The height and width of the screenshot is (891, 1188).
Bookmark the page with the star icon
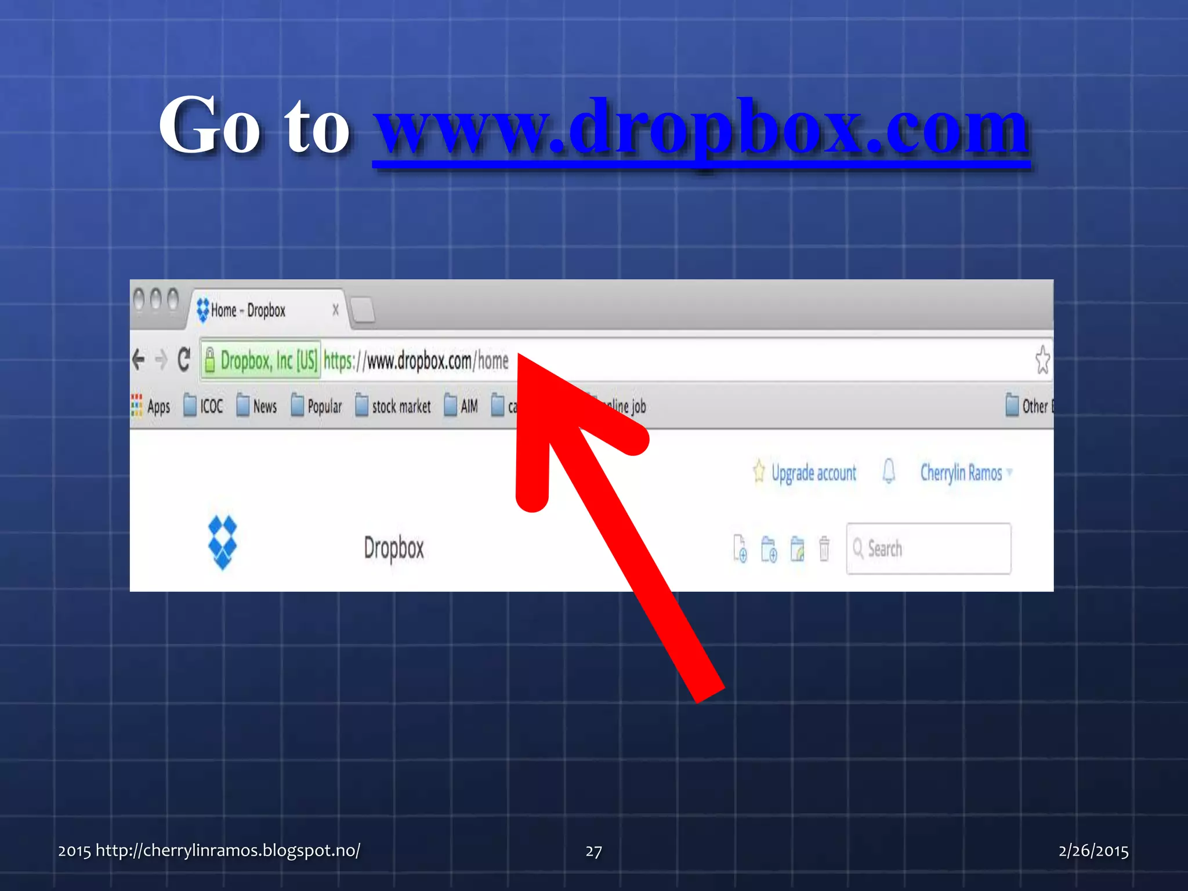(x=1042, y=360)
